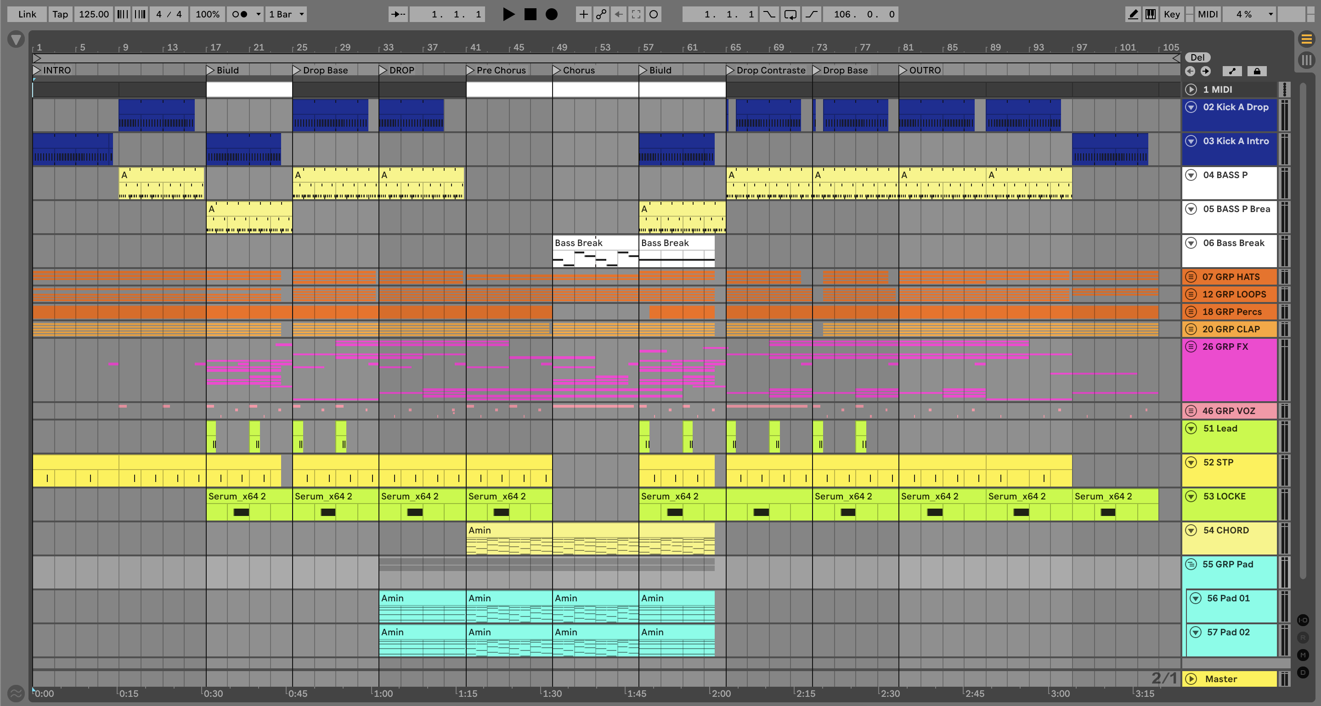Click the Link button
1321x706 pixels.
click(27, 14)
